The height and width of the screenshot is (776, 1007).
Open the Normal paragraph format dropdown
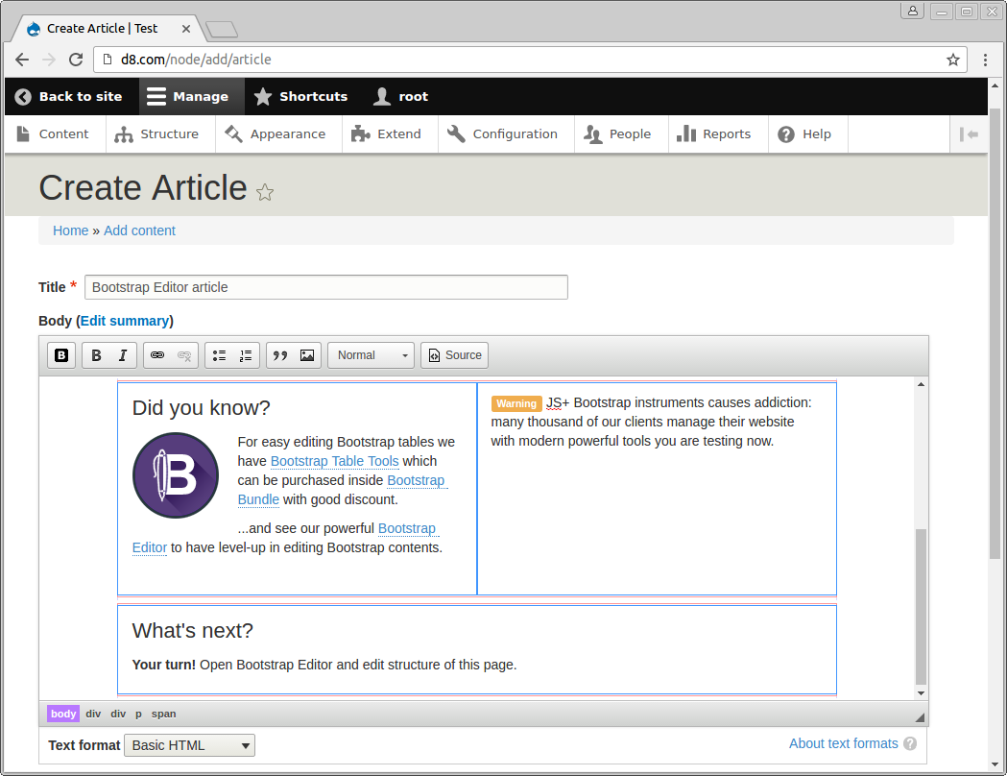coord(372,355)
